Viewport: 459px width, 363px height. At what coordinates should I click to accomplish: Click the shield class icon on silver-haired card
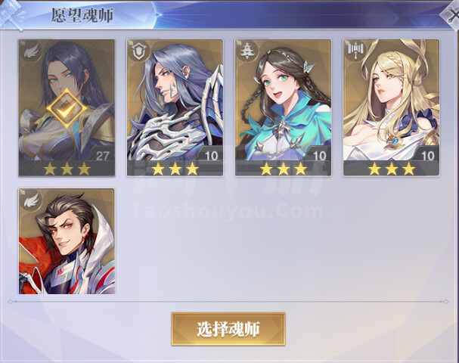[140, 52]
